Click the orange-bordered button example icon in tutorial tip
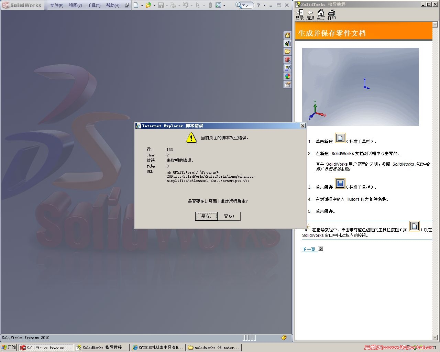This screenshot has width=440, height=352. coord(415,226)
